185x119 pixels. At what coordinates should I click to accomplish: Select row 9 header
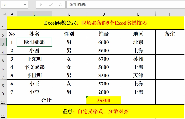pos(3,92)
